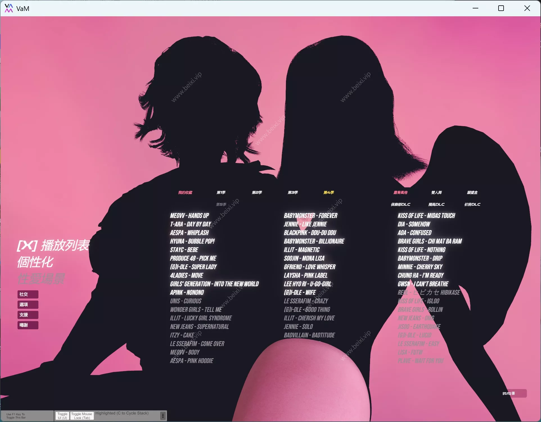Open the 社交 side button
Screen dimensions: 541x422
pyautogui.click(x=28, y=294)
